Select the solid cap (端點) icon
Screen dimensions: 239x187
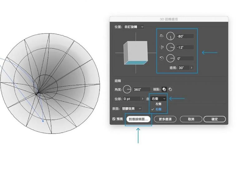click(x=165, y=89)
